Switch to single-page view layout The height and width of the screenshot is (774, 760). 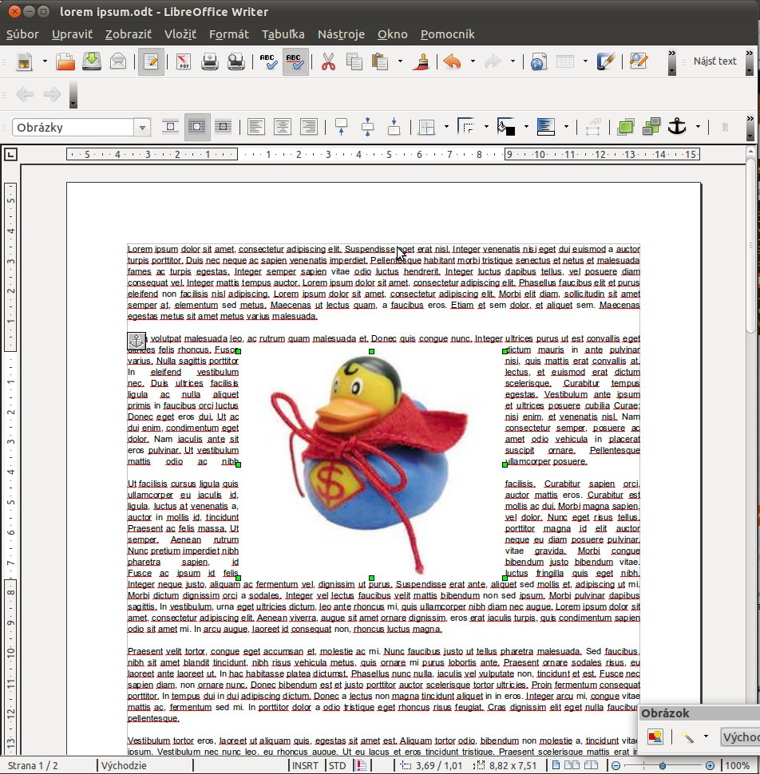(x=556, y=765)
